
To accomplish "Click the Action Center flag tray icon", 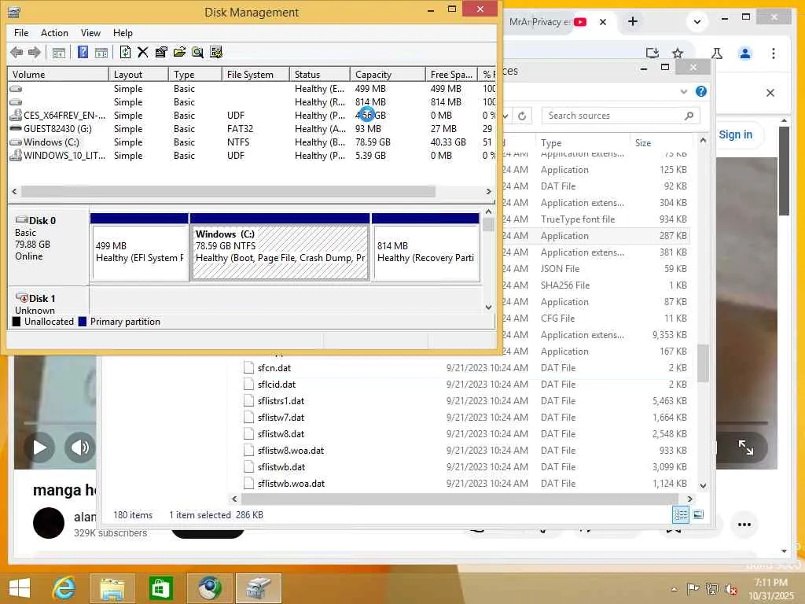I will pos(693,588).
